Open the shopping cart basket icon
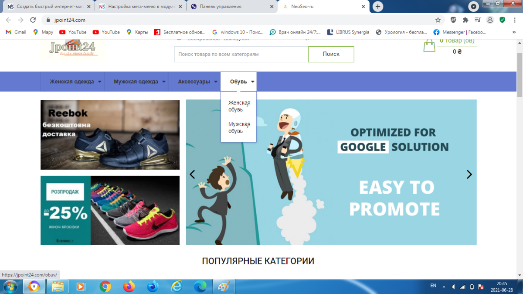 coord(429,45)
